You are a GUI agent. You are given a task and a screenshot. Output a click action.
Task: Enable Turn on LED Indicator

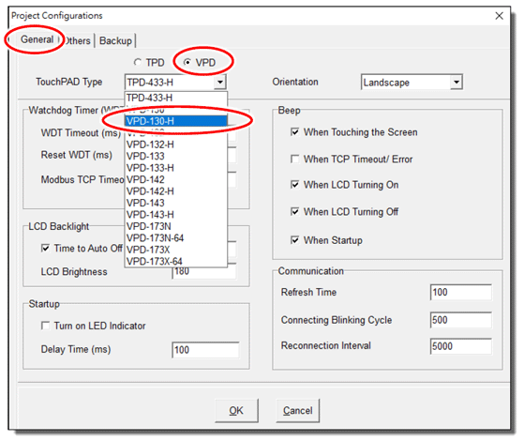(x=45, y=326)
